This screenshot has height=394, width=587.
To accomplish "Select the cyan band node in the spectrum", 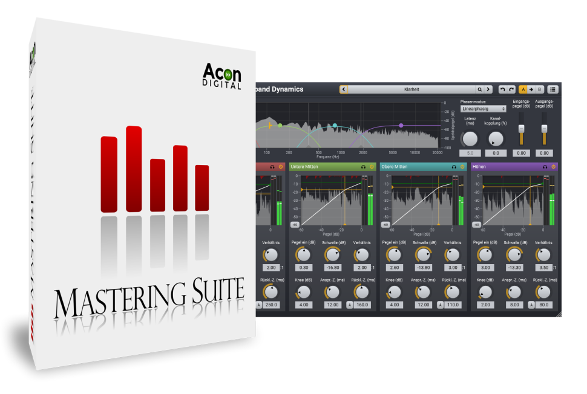I will 335,126.
